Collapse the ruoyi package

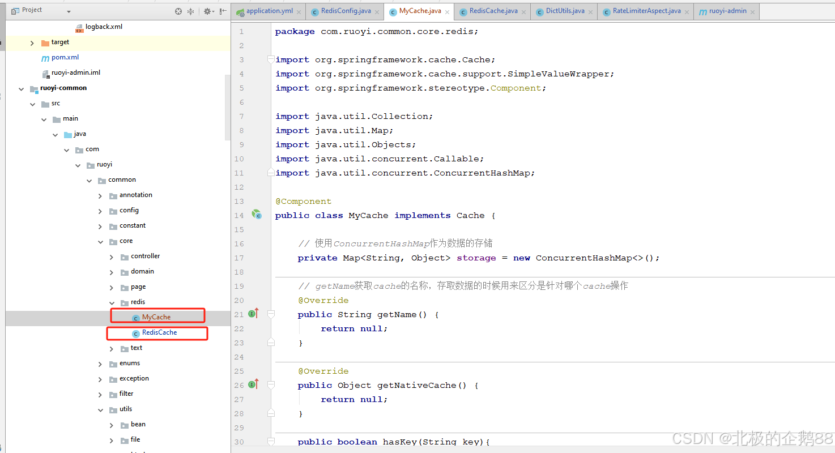click(78, 165)
